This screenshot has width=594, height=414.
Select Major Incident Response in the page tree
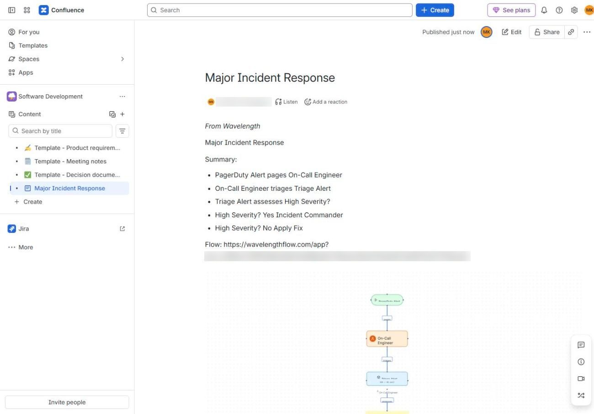69,188
